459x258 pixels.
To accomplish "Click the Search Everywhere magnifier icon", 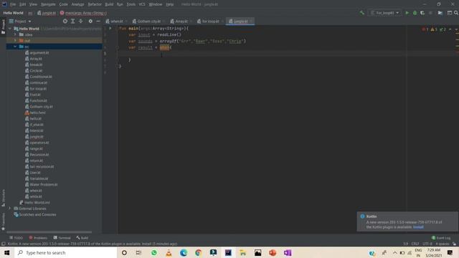I will click(x=456, y=13).
